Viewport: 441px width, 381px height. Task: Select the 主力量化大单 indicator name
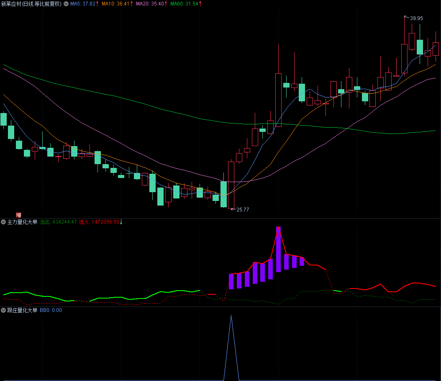22,222
